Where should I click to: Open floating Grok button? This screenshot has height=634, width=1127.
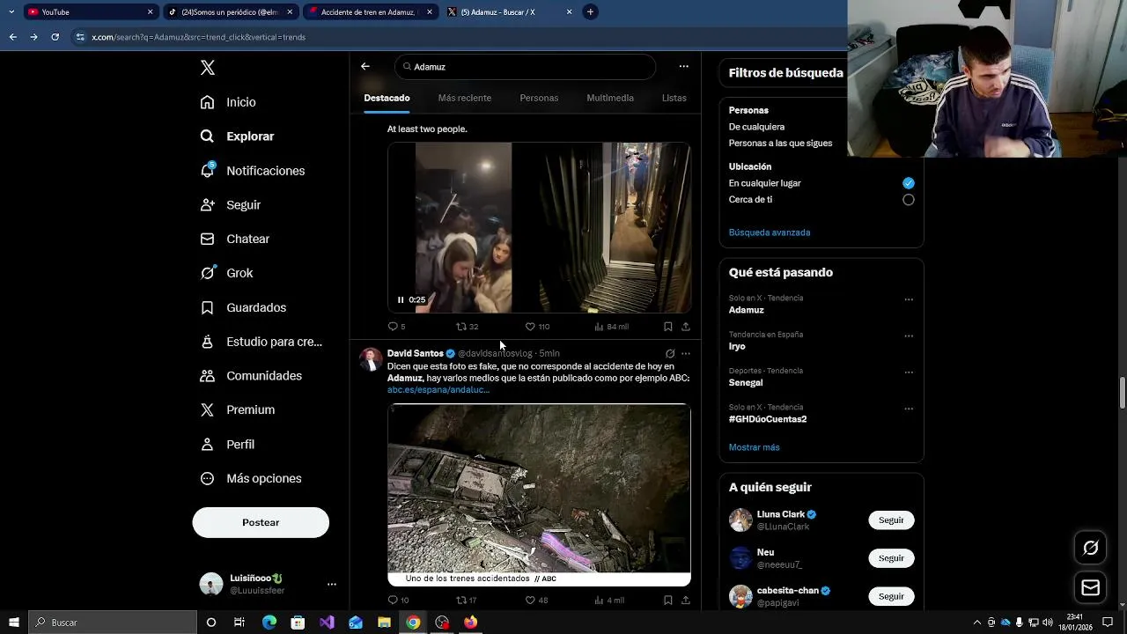click(1090, 548)
